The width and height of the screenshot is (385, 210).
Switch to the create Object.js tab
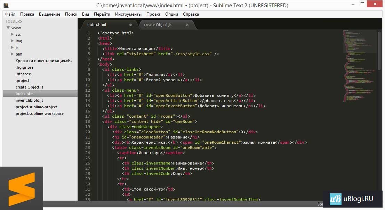[158, 25]
